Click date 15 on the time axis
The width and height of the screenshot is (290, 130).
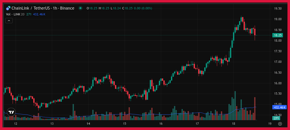click(125, 124)
